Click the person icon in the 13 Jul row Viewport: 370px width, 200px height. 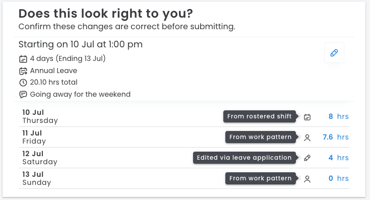307,179
